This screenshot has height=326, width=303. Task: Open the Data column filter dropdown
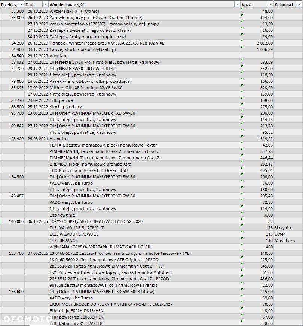(x=45, y=4)
